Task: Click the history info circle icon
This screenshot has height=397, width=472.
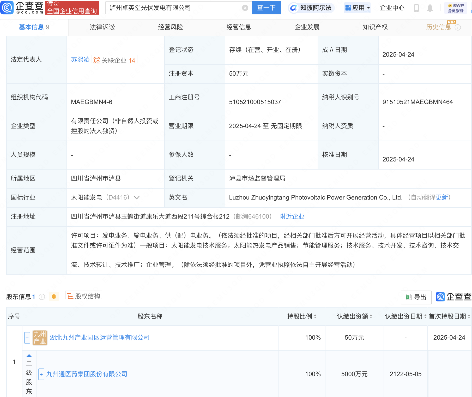Action: pos(458,27)
